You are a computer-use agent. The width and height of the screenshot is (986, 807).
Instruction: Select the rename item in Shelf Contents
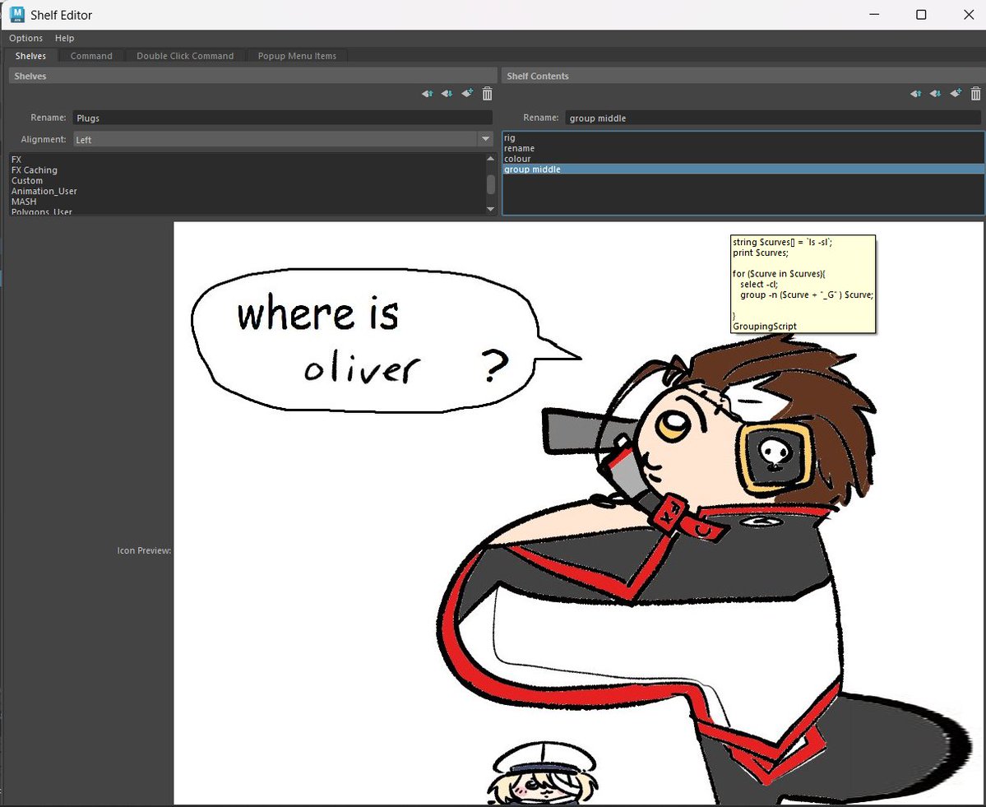(x=743, y=148)
